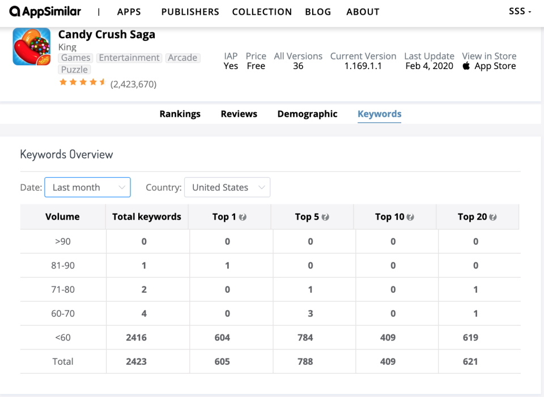Click the Top 10 help question icon
Screen dimensions: 544x397
tap(410, 217)
